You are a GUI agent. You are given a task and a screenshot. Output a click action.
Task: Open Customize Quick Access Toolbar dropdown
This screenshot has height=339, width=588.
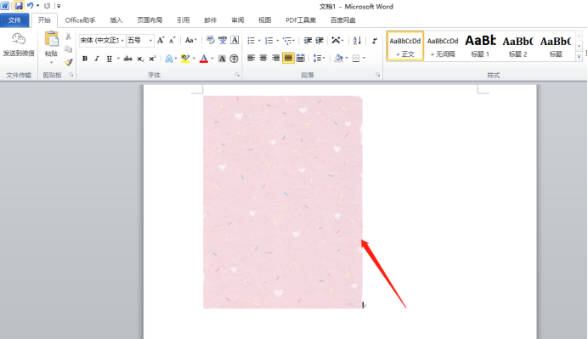pos(59,6)
